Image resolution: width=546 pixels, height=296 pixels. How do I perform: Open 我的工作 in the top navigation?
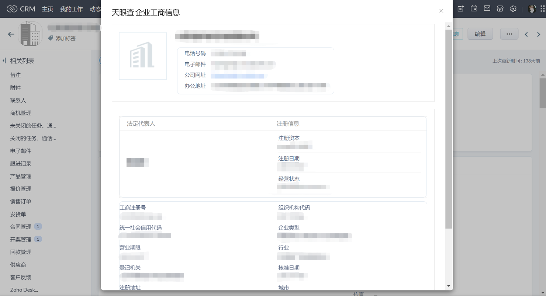point(71,9)
